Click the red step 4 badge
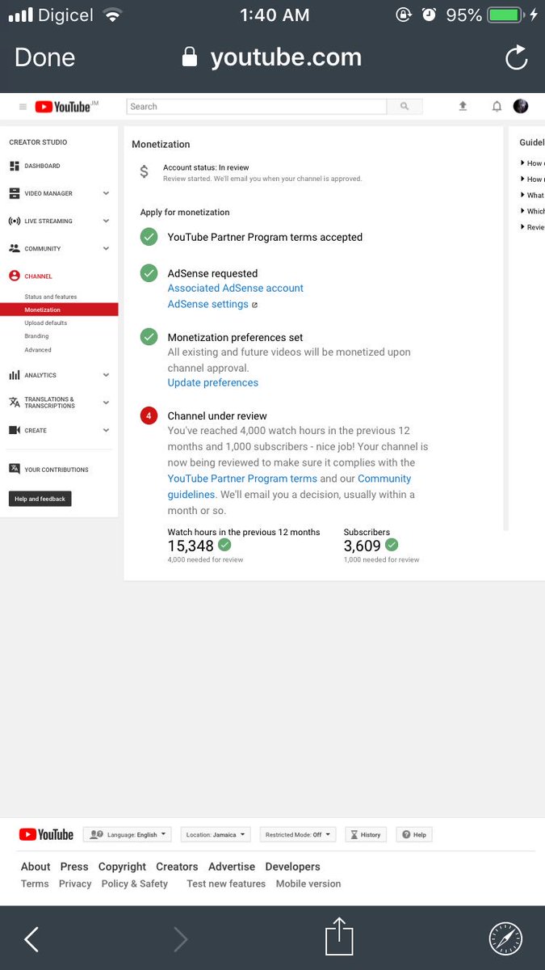This screenshot has height=970, width=545. 149,415
